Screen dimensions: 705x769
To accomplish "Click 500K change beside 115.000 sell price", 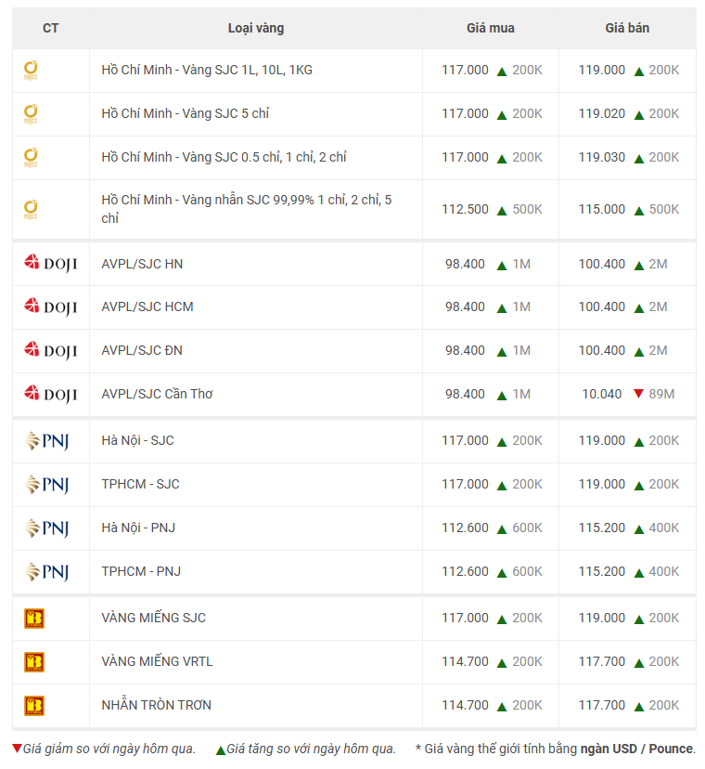I will coord(664,209).
